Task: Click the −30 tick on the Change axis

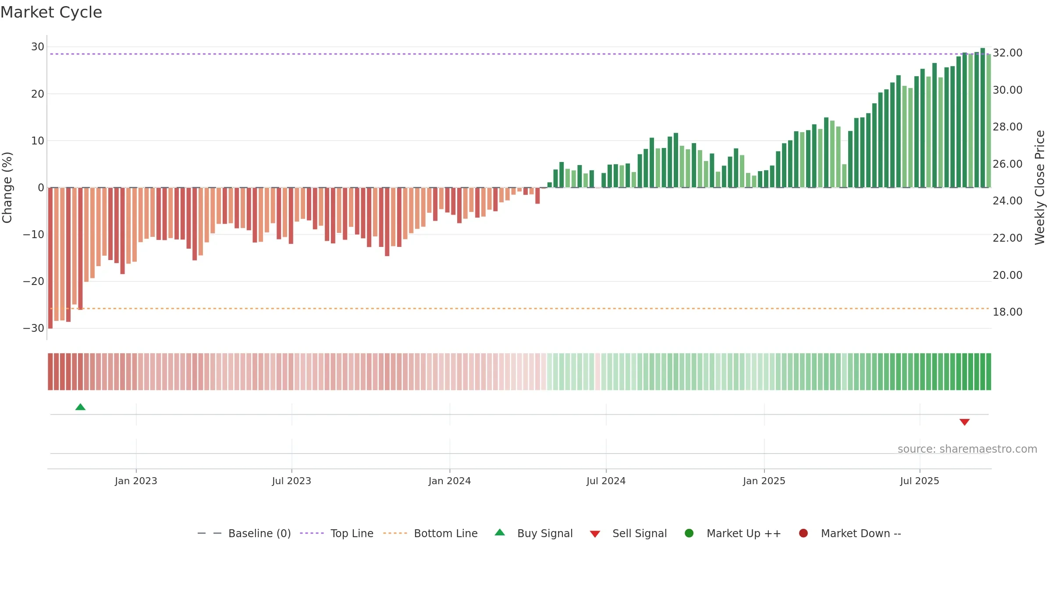Action: 34,328
